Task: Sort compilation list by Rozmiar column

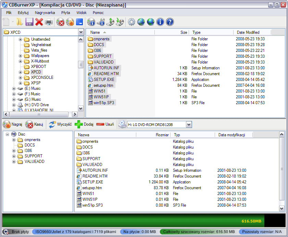Action: point(153,135)
